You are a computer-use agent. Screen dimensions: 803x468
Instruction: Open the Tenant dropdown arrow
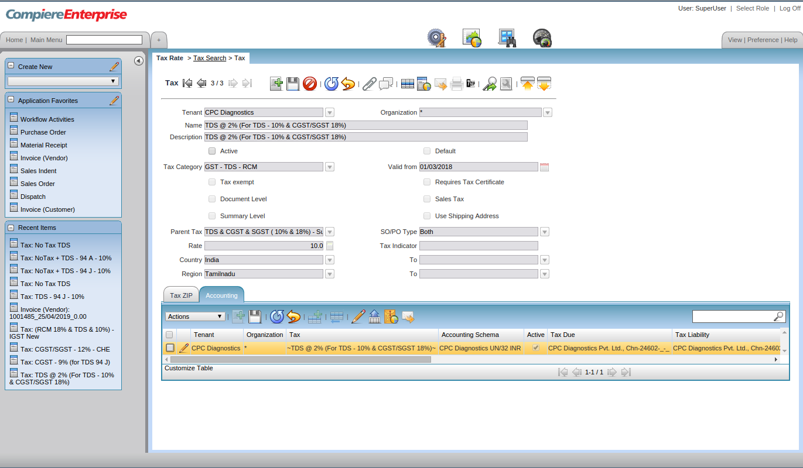(x=330, y=112)
